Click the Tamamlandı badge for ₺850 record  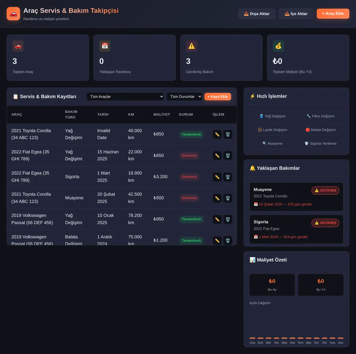point(191,134)
